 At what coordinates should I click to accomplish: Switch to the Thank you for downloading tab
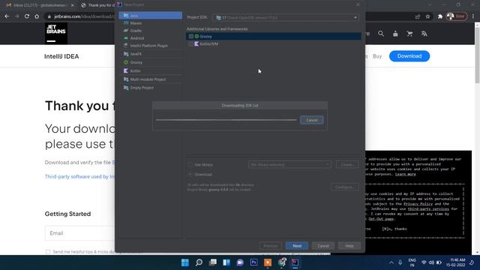(x=98, y=5)
